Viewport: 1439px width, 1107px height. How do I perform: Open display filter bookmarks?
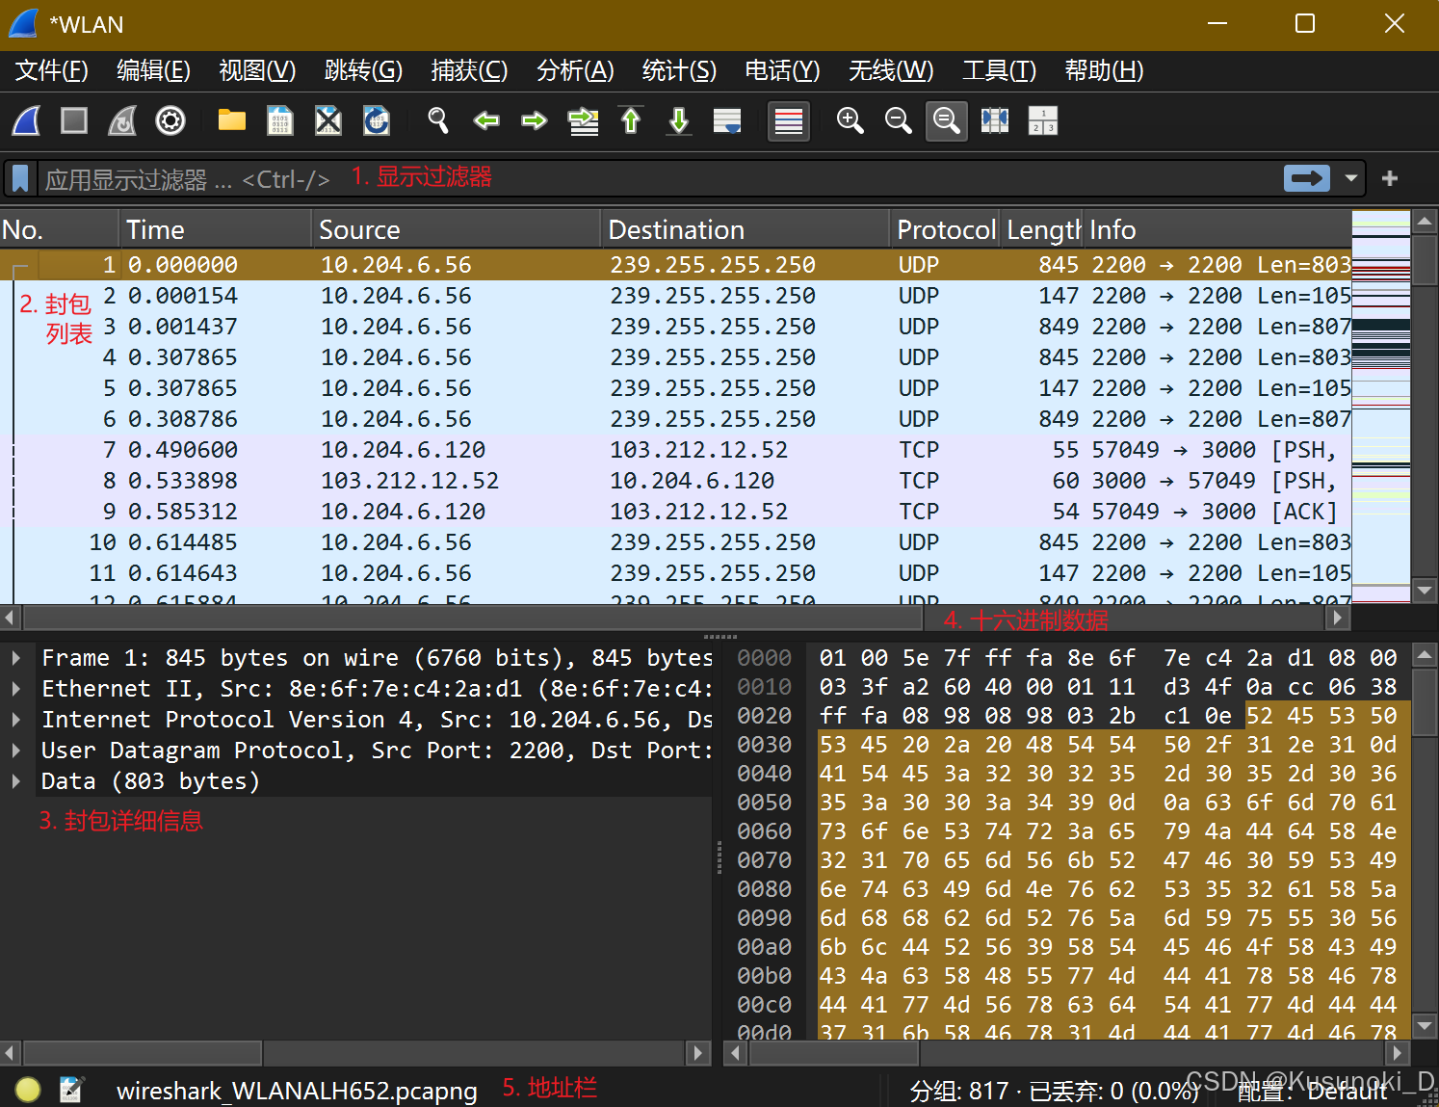click(20, 178)
